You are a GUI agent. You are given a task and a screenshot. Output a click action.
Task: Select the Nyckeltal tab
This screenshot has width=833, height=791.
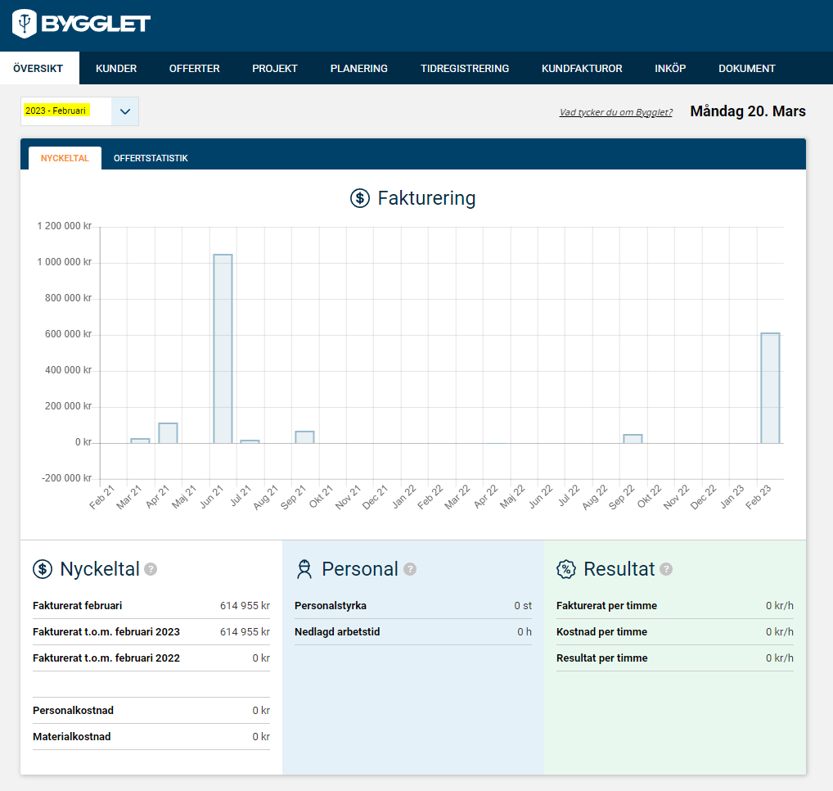(65, 158)
